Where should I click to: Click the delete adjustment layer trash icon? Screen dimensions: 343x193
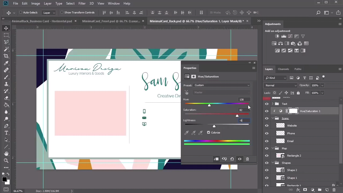[247, 159]
